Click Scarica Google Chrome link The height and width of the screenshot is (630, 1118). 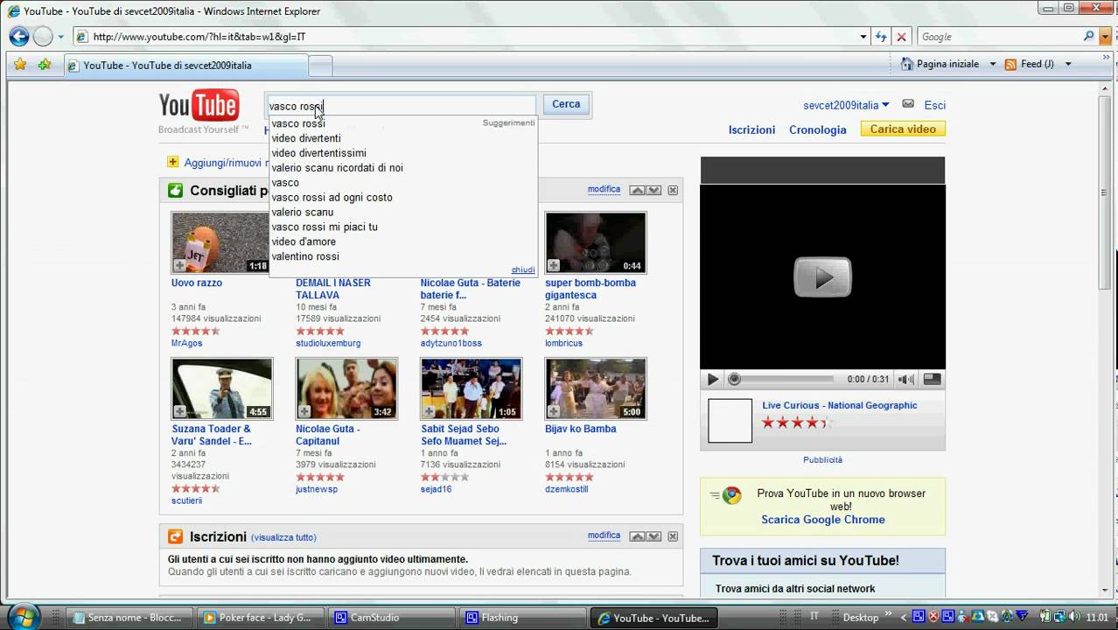point(822,520)
